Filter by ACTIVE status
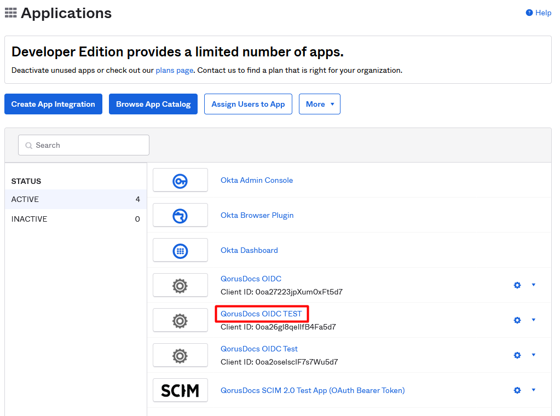 [x=76, y=199]
